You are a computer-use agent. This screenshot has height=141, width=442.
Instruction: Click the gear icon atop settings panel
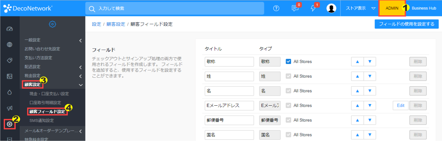coord(52,24)
